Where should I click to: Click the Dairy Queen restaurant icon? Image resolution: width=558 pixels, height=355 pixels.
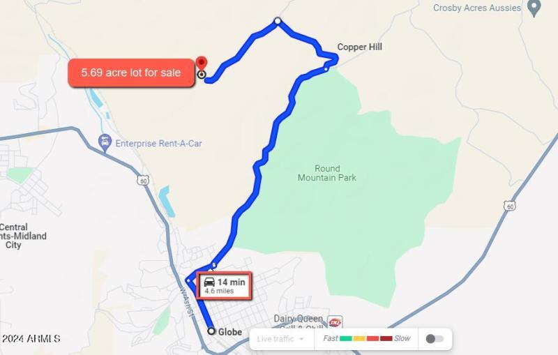pyautogui.click(x=335, y=322)
